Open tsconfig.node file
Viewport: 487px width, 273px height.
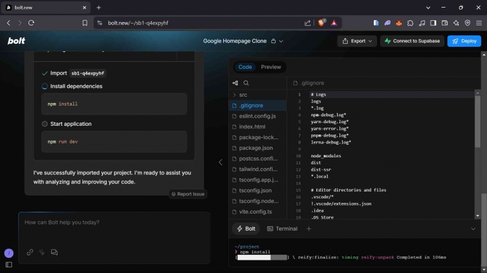click(x=257, y=201)
